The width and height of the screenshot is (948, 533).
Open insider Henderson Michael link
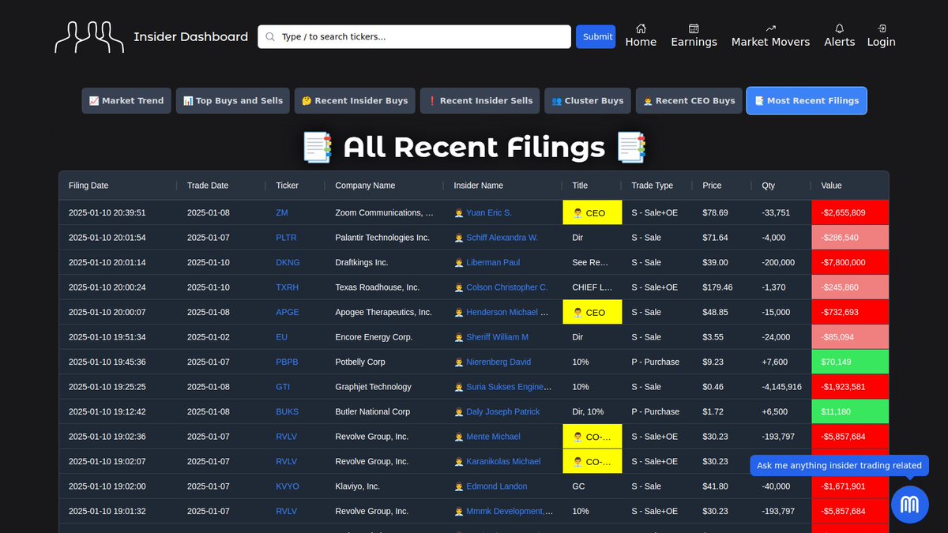[506, 313]
